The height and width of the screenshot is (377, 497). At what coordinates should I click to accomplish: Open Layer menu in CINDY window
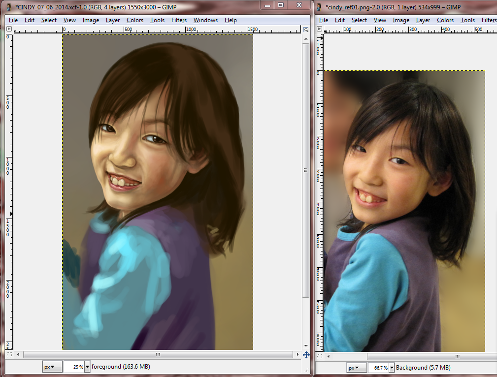(x=113, y=20)
